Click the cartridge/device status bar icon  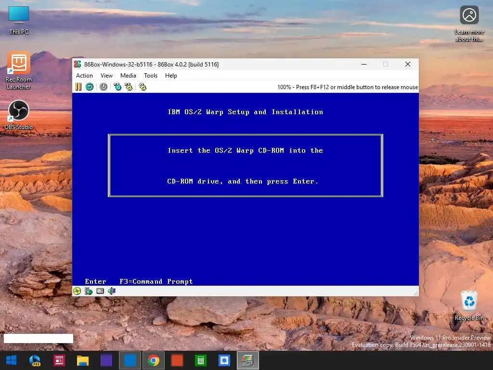click(x=100, y=291)
